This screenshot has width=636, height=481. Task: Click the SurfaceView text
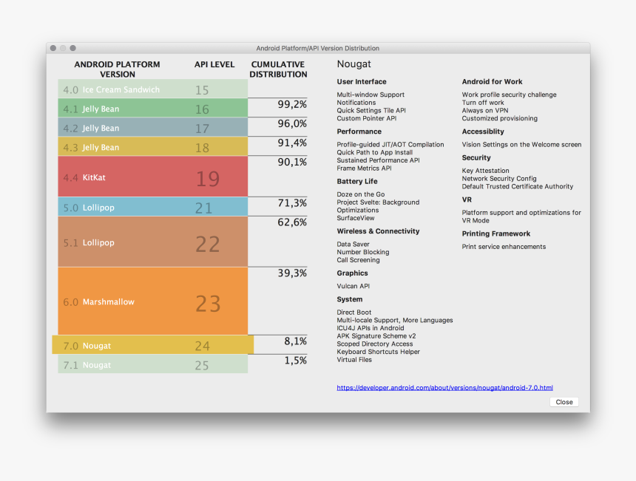(x=355, y=218)
